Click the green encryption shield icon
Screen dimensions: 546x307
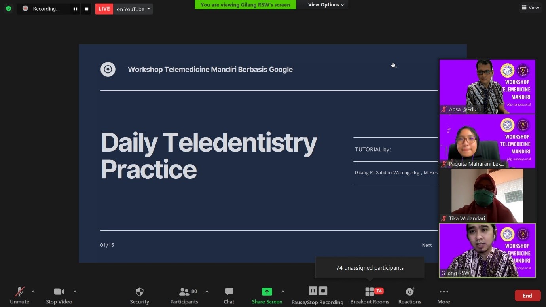pos(8,8)
